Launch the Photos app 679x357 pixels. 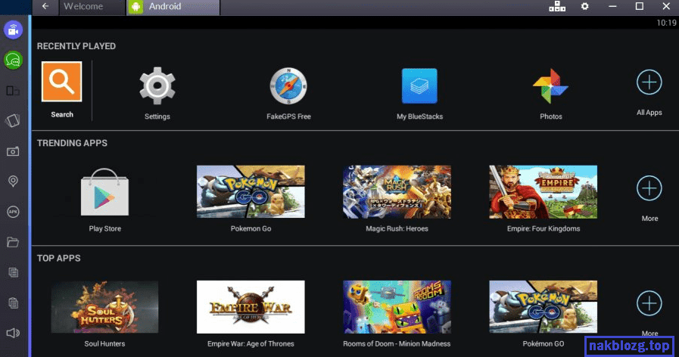tap(550, 85)
